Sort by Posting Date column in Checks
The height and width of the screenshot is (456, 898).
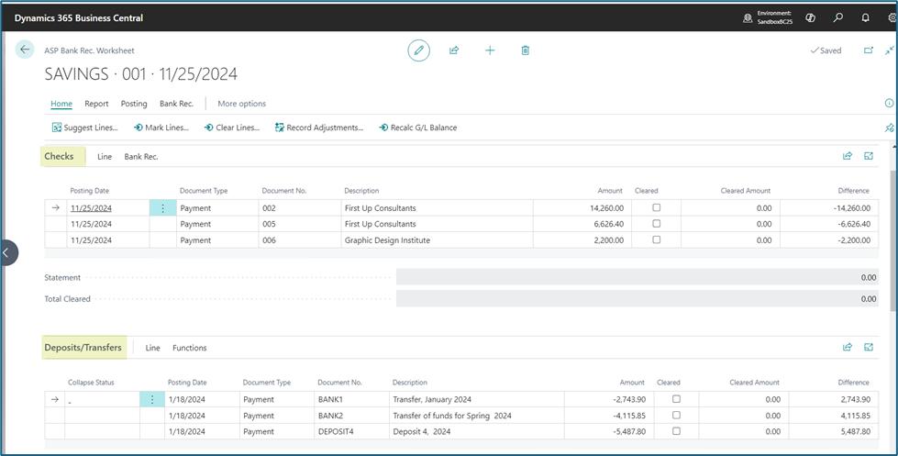(89, 191)
